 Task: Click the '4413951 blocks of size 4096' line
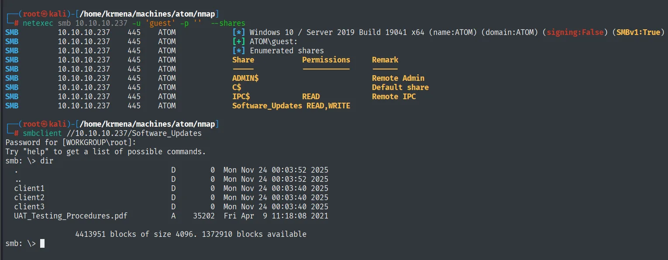pyautogui.click(x=191, y=234)
